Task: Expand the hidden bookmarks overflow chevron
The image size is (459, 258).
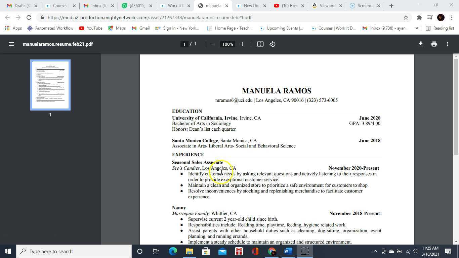Action: (417, 28)
